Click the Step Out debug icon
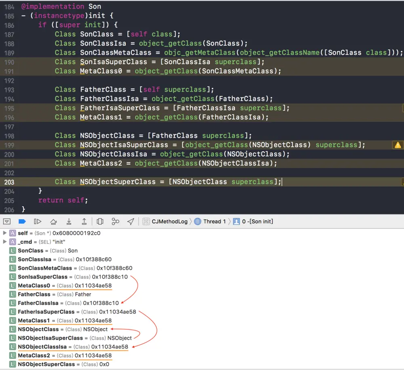 [x=84, y=221]
